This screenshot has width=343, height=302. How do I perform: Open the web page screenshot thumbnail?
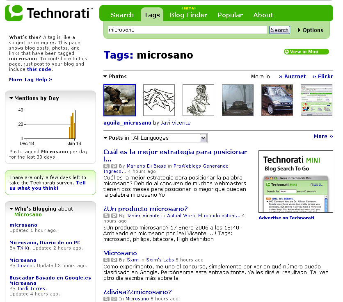click(316, 100)
